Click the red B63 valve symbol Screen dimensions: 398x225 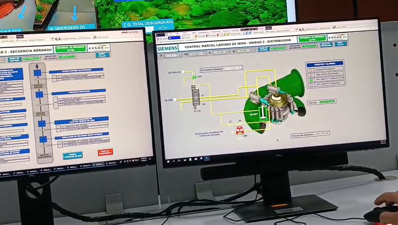tap(240, 130)
